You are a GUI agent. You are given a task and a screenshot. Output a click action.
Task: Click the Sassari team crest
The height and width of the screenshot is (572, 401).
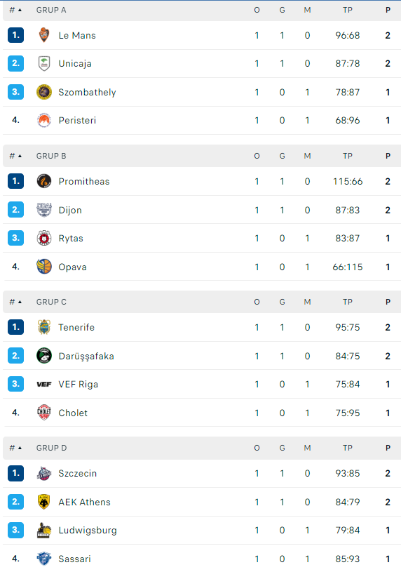point(44,559)
